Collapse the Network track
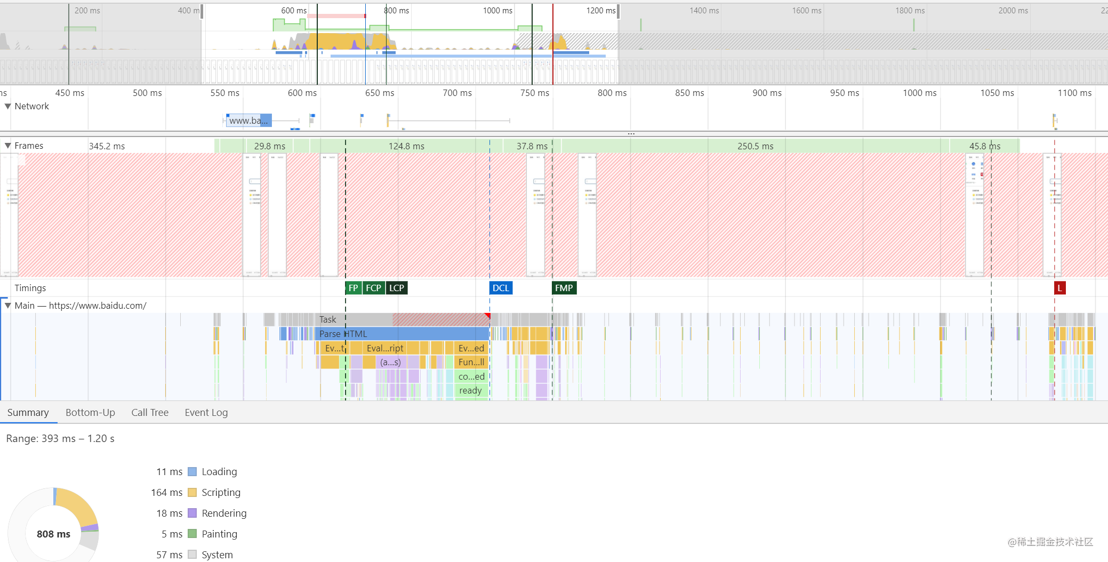The height and width of the screenshot is (562, 1108). click(8, 106)
